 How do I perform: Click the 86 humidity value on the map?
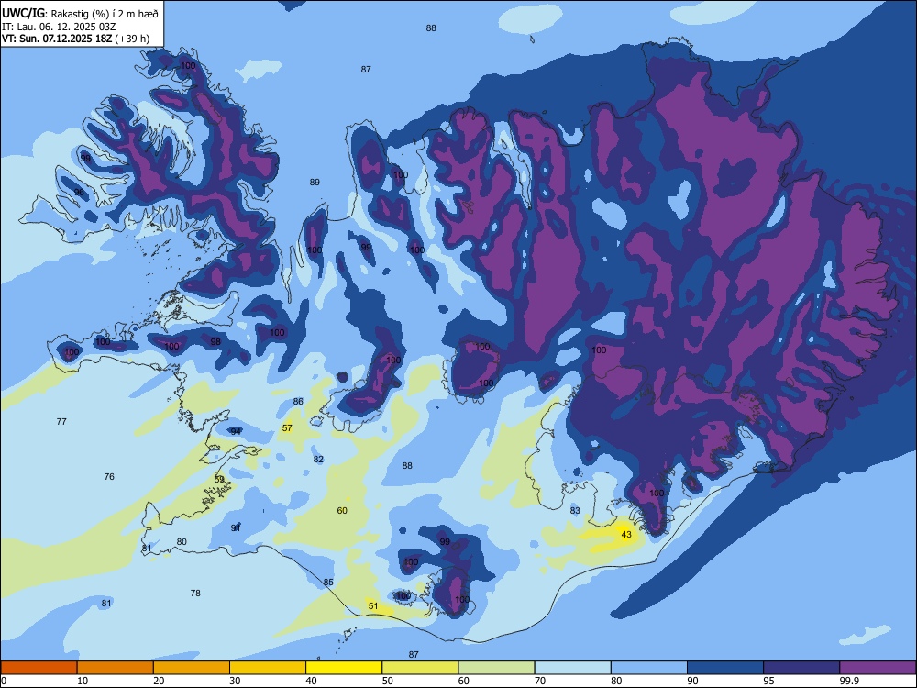click(x=298, y=402)
